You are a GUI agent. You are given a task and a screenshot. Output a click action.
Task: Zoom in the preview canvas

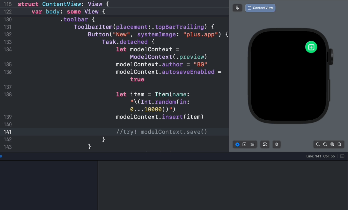pyautogui.click(x=340, y=144)
